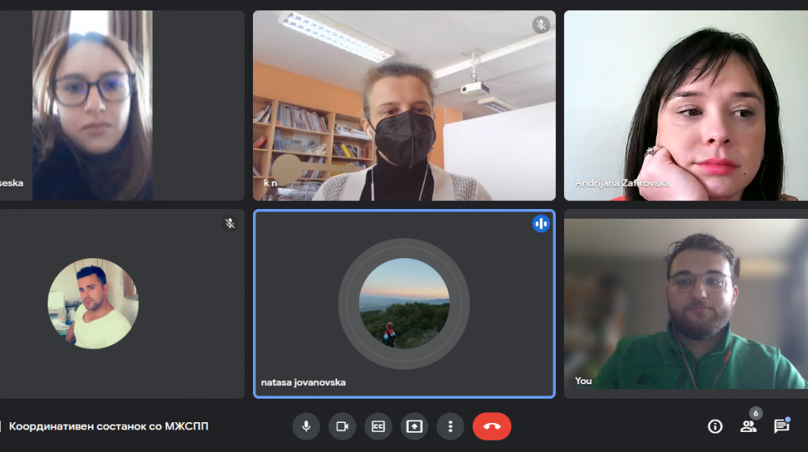This screenshot has width=808, height=452.
Task: Show the participants list
Action: (747, 426)
